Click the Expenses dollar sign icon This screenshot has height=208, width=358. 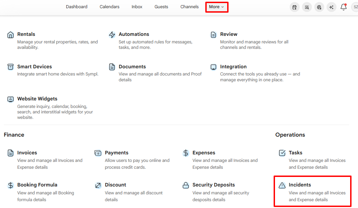(x=186, y=153)
